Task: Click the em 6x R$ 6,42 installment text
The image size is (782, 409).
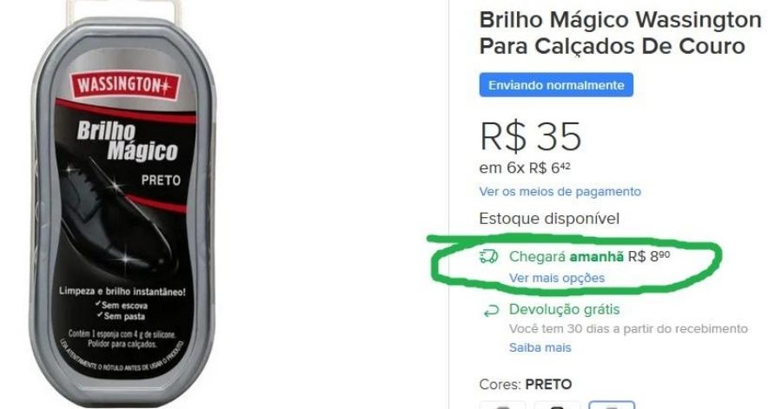Action: click(x=525, y=168)
